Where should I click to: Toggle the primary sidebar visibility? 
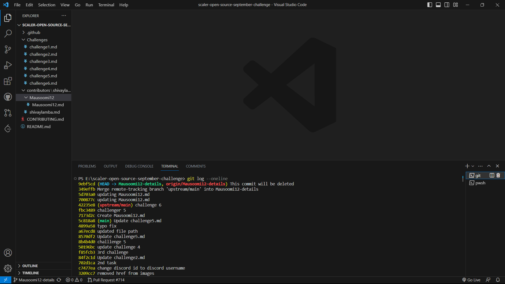[x=430, y=5]
